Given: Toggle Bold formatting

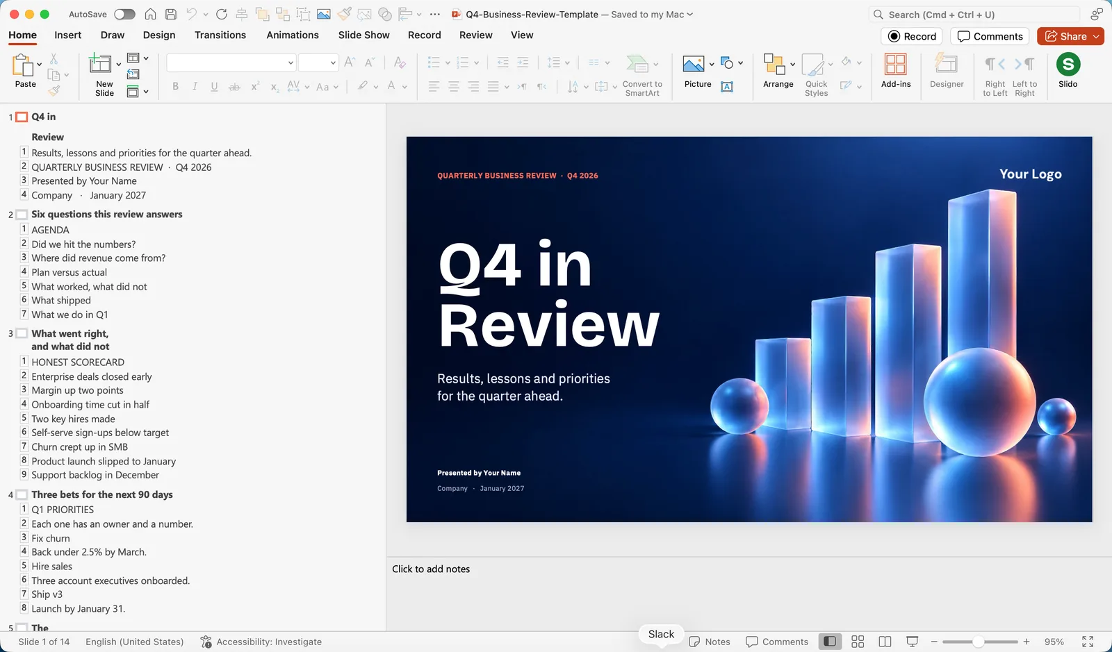Looking at the screenshot, I should [175, 86].
